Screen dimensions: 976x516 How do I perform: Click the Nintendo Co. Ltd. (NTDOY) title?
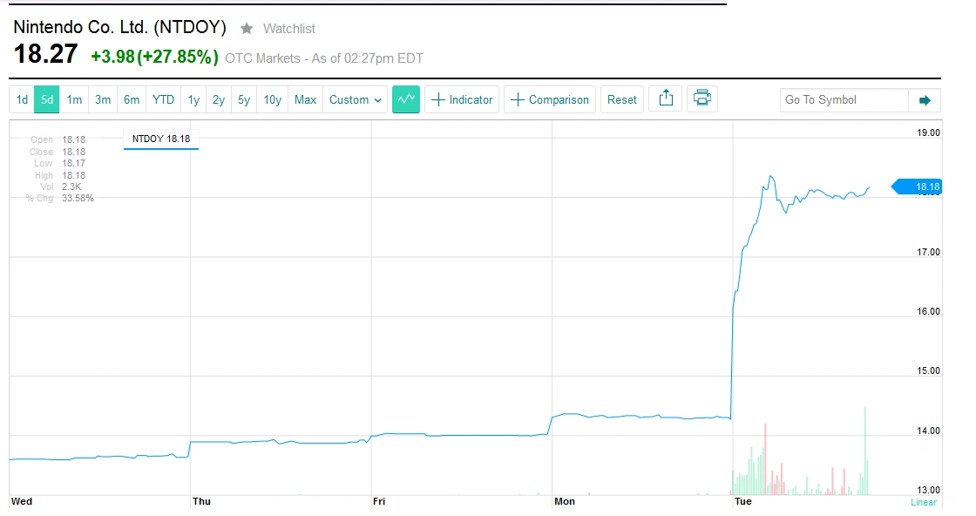(119, 27)
